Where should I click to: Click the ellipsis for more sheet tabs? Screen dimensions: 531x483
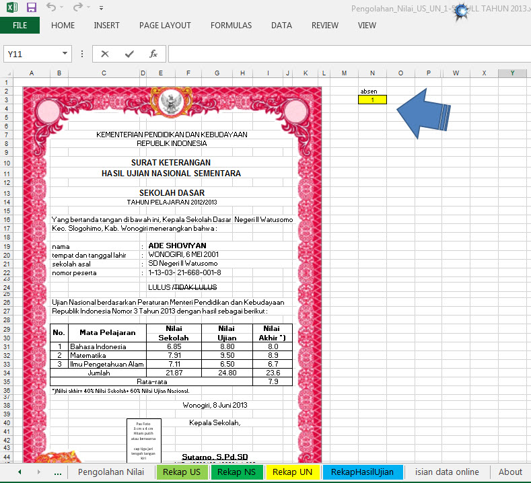pos(58,473)
